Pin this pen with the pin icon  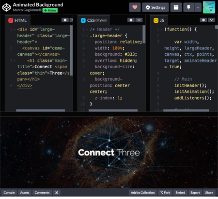[188, 7]
